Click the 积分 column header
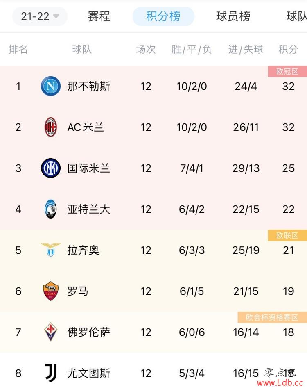 pos(288,49)
